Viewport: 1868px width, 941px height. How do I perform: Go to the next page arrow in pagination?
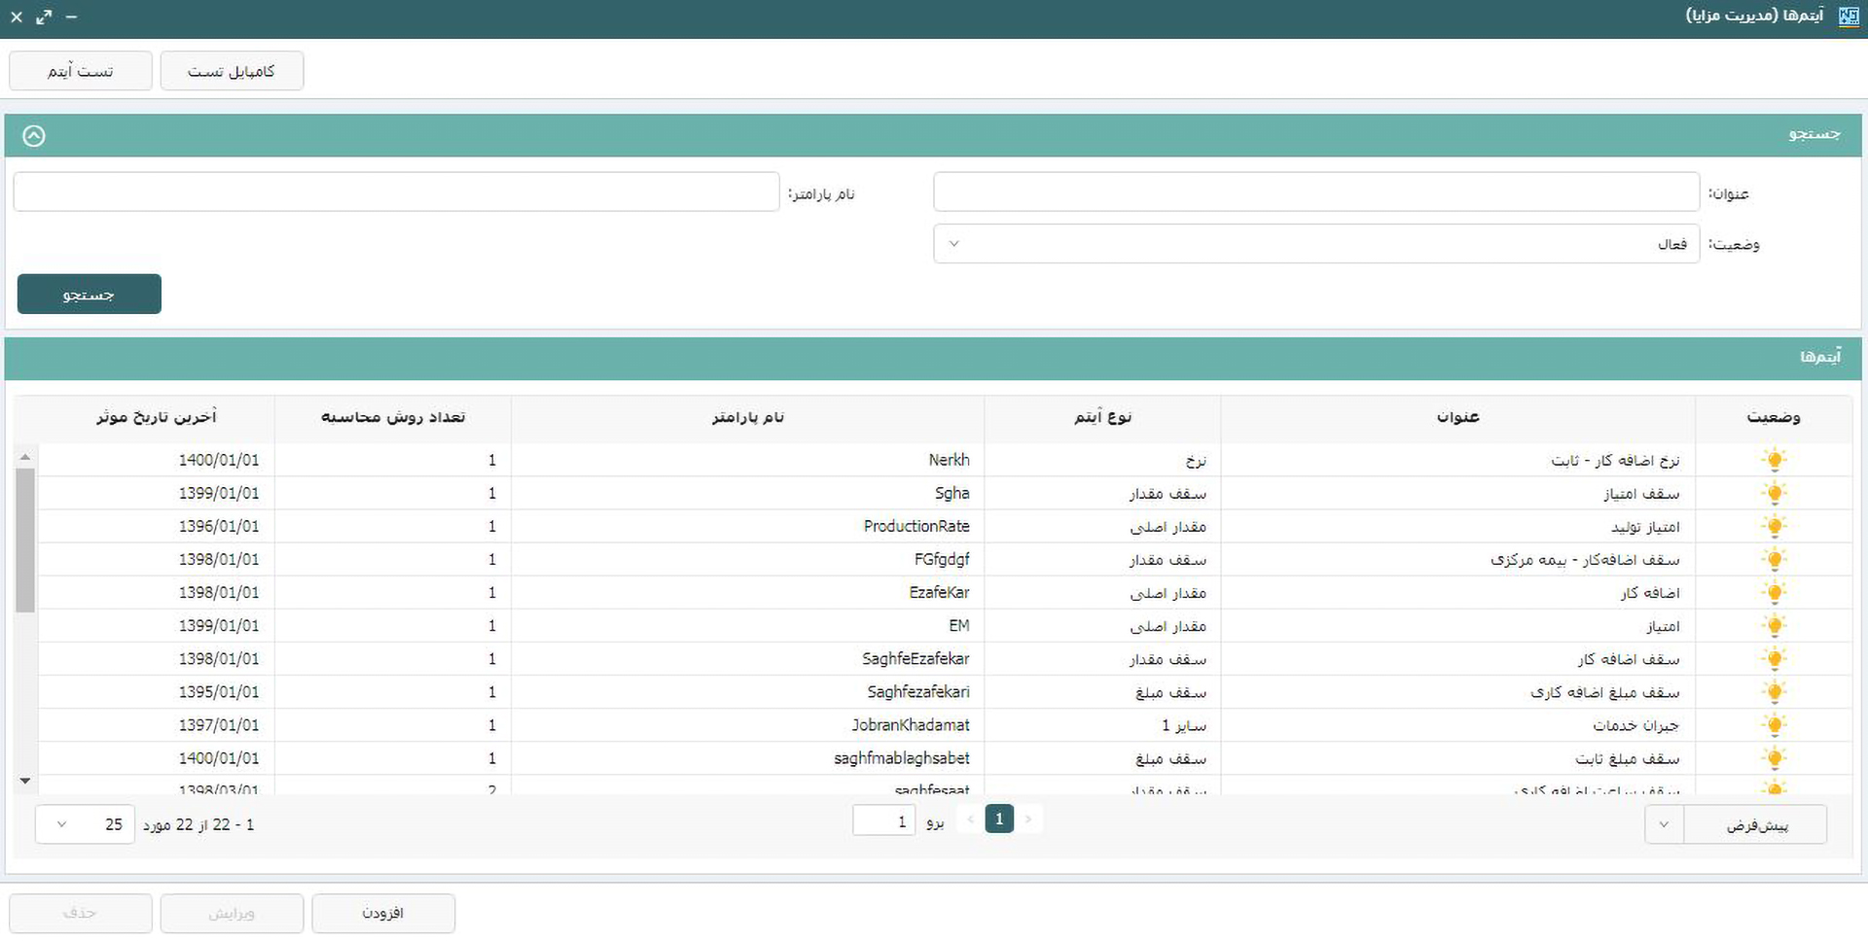click(1028, 819)
